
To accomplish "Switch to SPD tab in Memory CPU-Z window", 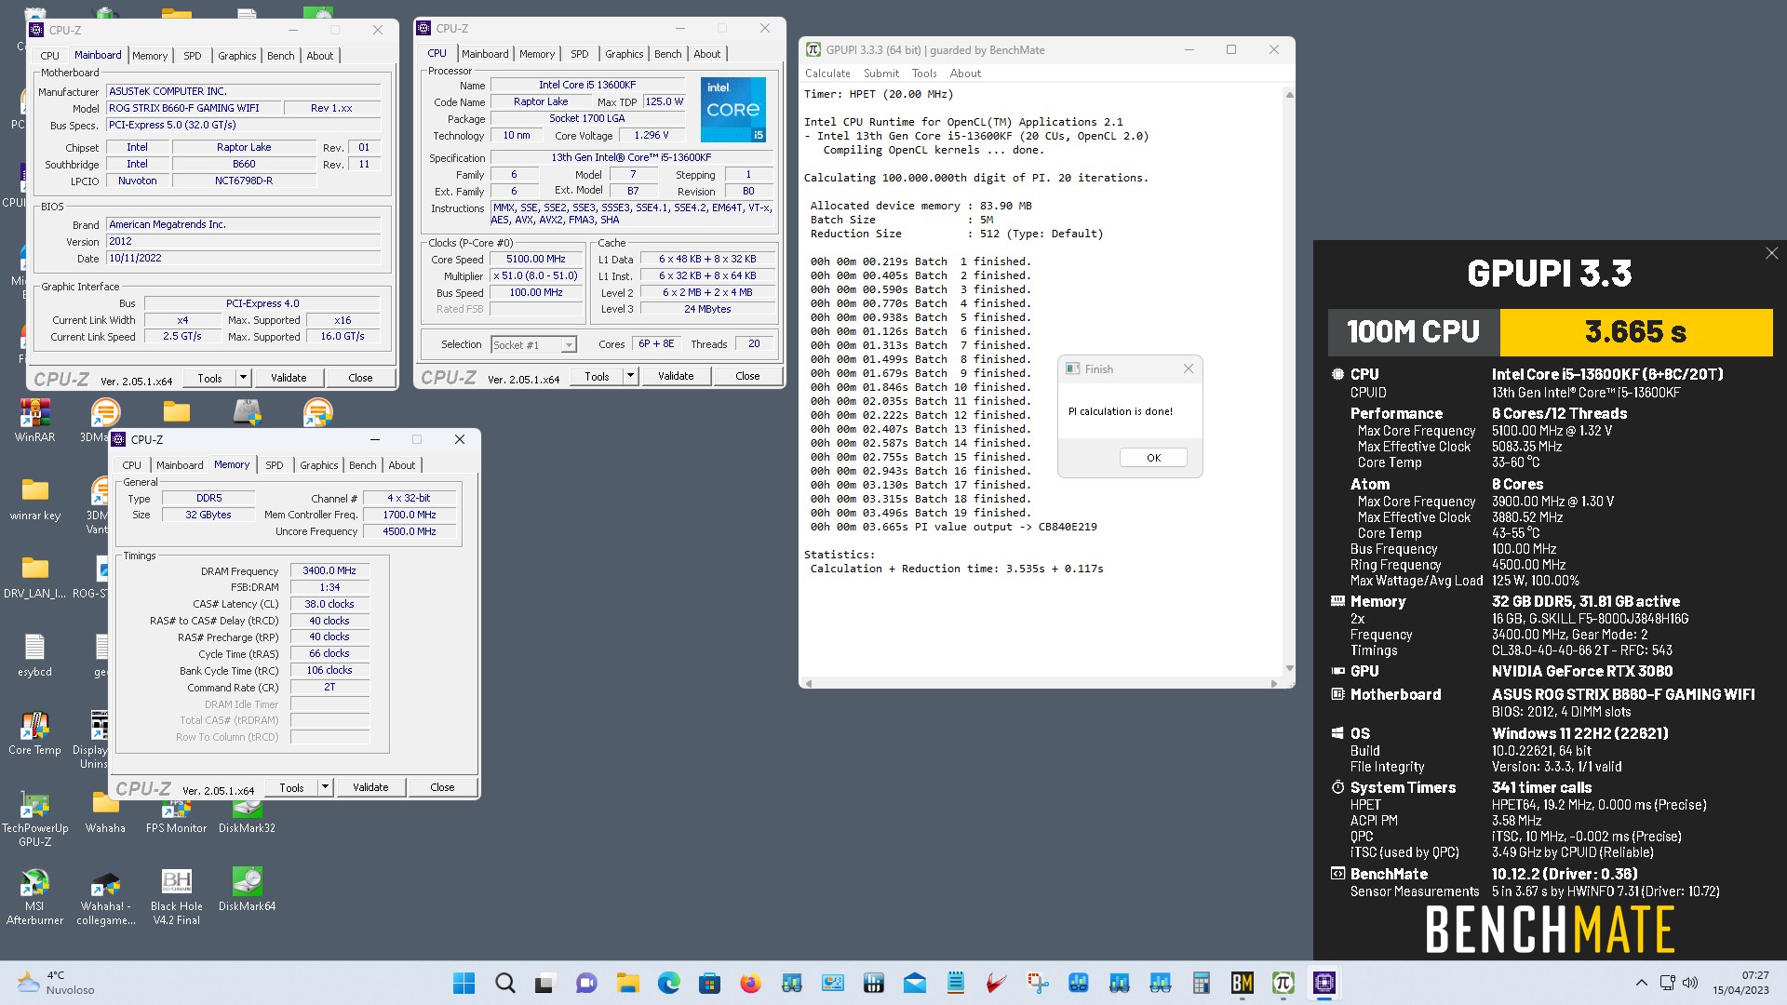I will coord(274,465).
